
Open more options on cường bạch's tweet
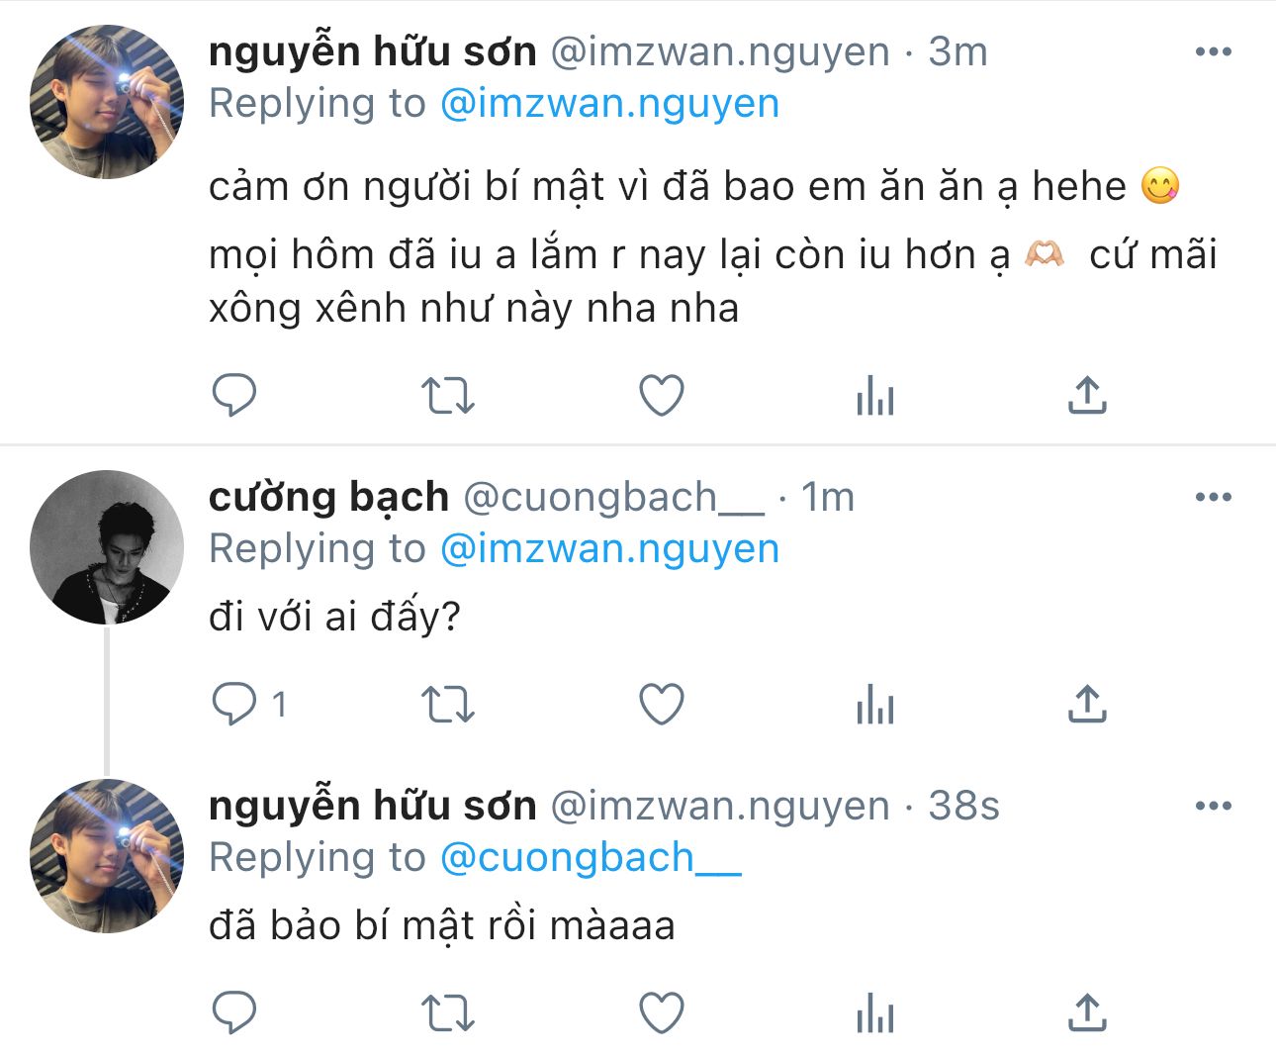click(1213, 497)
